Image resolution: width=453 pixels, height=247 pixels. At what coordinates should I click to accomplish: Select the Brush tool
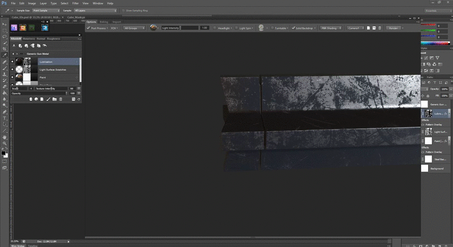point(5,68)
